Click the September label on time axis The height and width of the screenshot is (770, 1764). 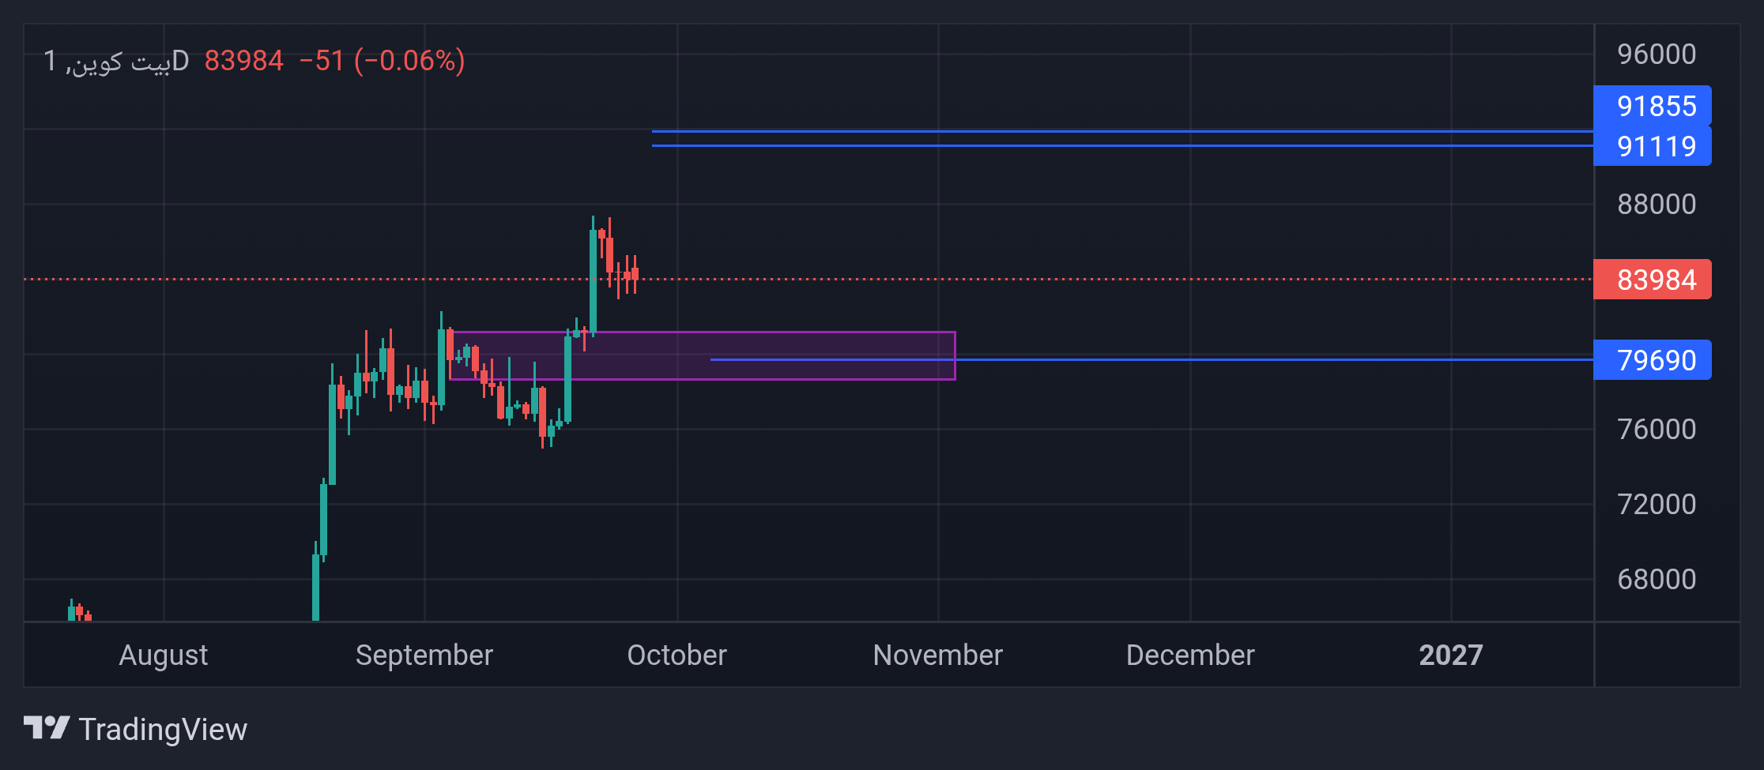(424, 655)
